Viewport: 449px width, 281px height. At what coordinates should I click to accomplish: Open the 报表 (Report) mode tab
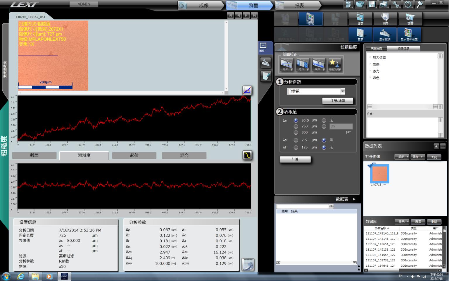[298, 5]
